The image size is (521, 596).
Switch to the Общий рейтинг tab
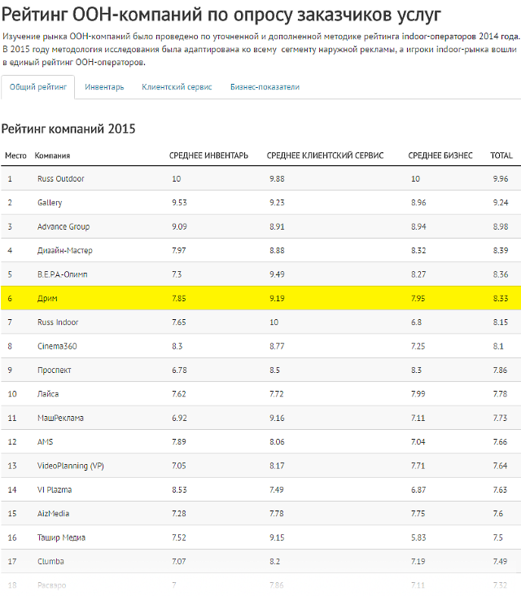[38, 87]
